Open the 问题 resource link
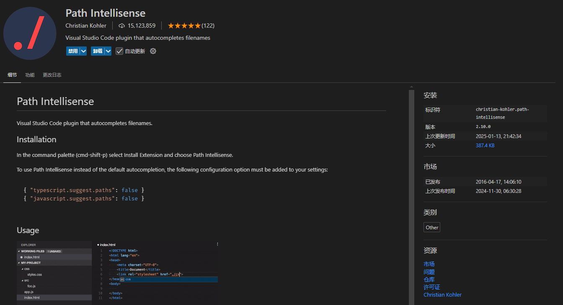 pos(429,272)
